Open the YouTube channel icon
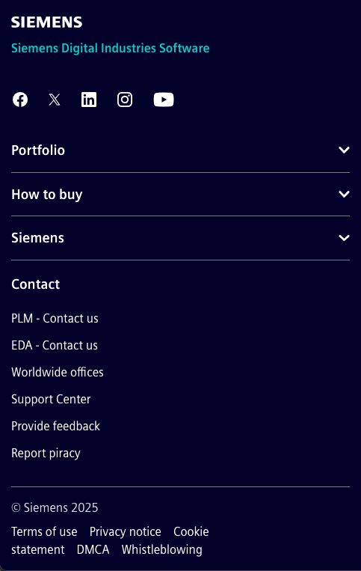This screenshot has height=571, width=361. (164, 100)
